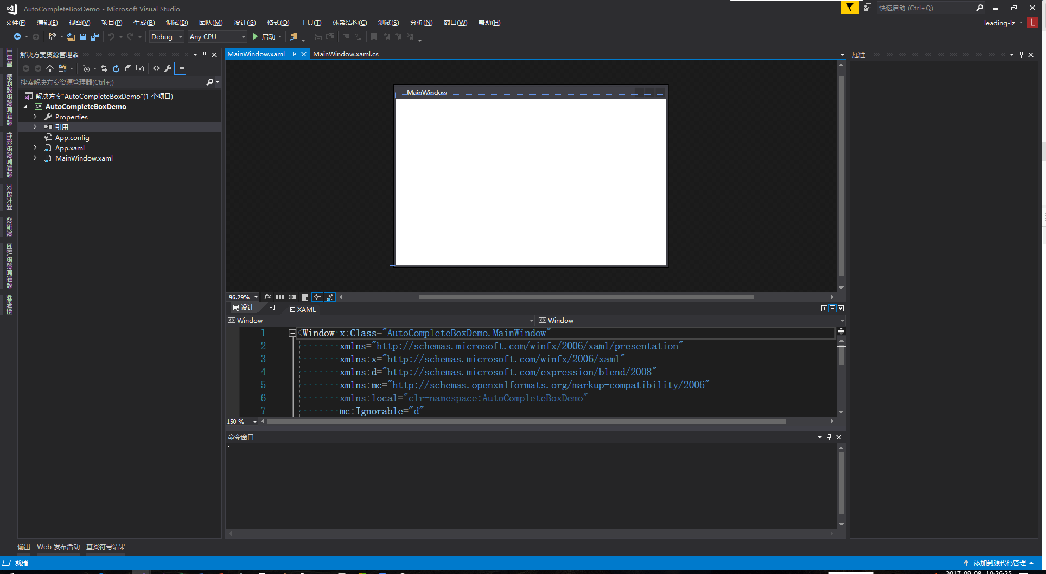This screenshot has height=574, width=1046.
Task: Collapse the XAML pane with chevron icon
Action: coord(840,309)
